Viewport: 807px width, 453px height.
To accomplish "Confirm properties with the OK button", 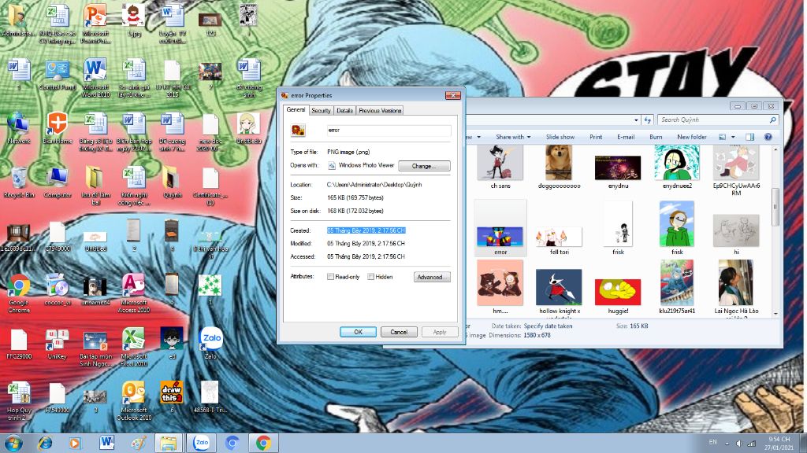I will pyautogui.click(x=358, y=332).
